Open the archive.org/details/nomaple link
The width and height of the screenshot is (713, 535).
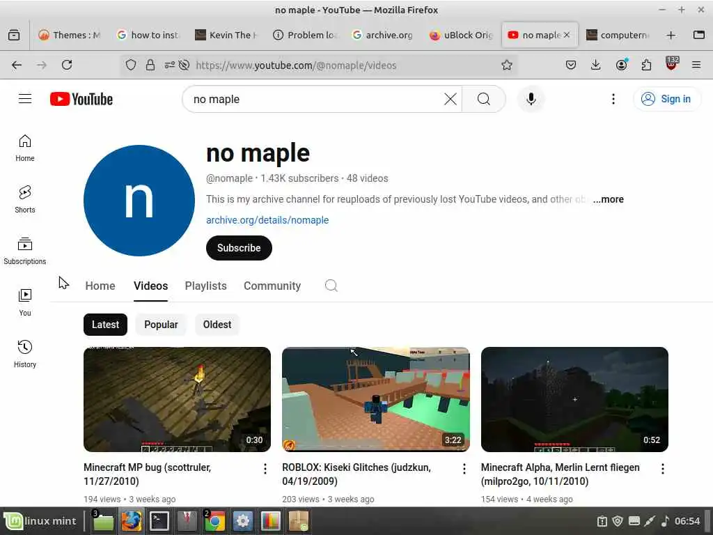(x=267, y=220)
